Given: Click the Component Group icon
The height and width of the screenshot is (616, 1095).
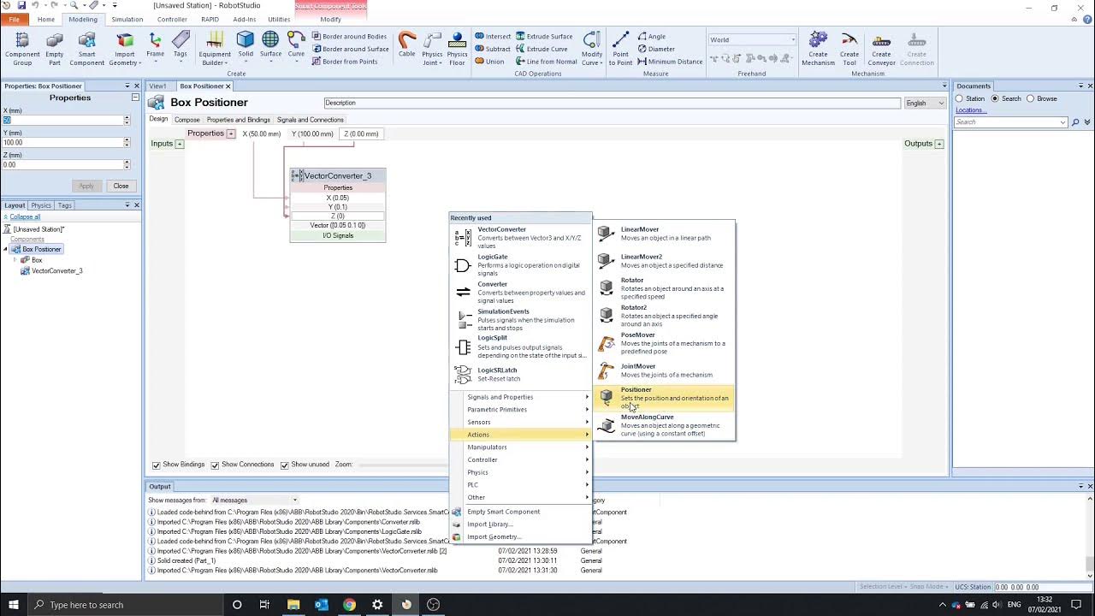Looking at the screenshot, I should pyautogui.click(x=22, y=41).
